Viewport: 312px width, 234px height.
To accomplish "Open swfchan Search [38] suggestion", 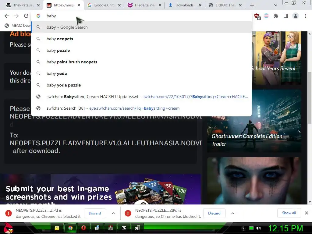I will (141, 108).
